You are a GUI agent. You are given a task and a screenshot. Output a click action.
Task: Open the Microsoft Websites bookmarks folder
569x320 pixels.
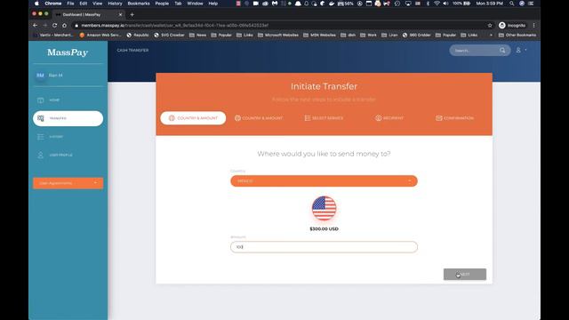(278, 36)
